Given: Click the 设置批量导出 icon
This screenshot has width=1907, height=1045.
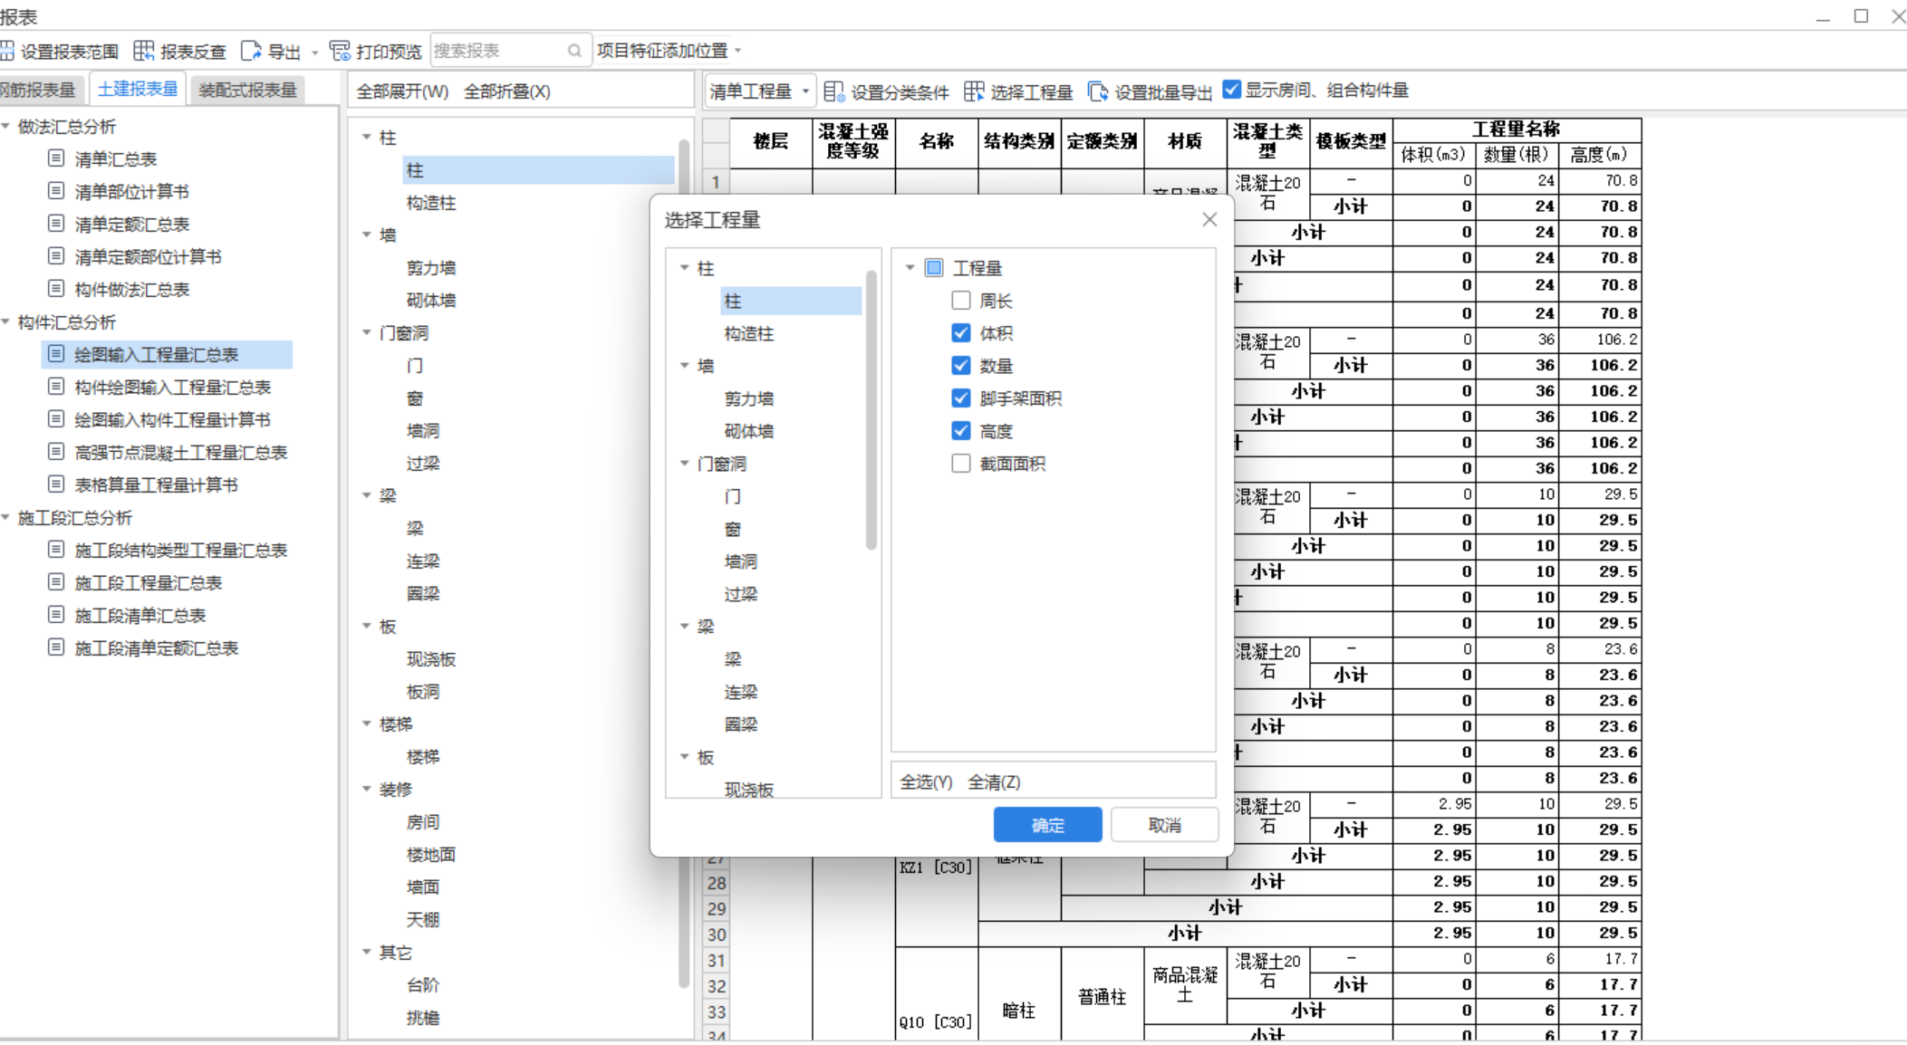Looking at the screenshot, I should click(1098, 91).
